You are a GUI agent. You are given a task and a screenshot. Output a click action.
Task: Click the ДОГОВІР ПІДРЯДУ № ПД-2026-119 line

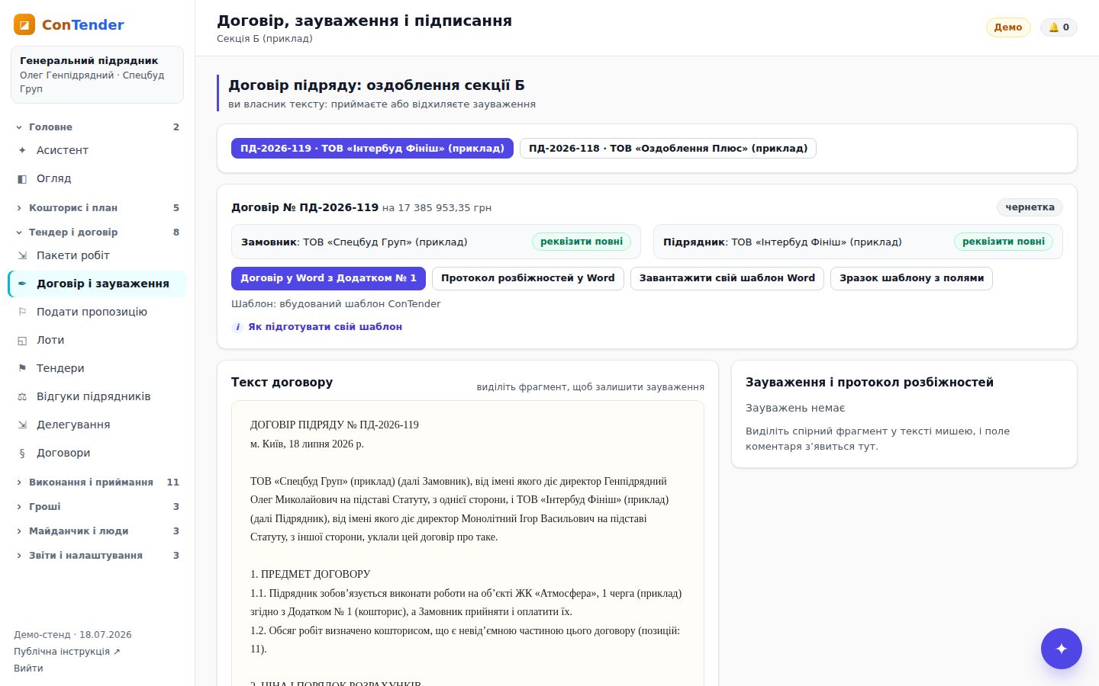tap(334, 425)
